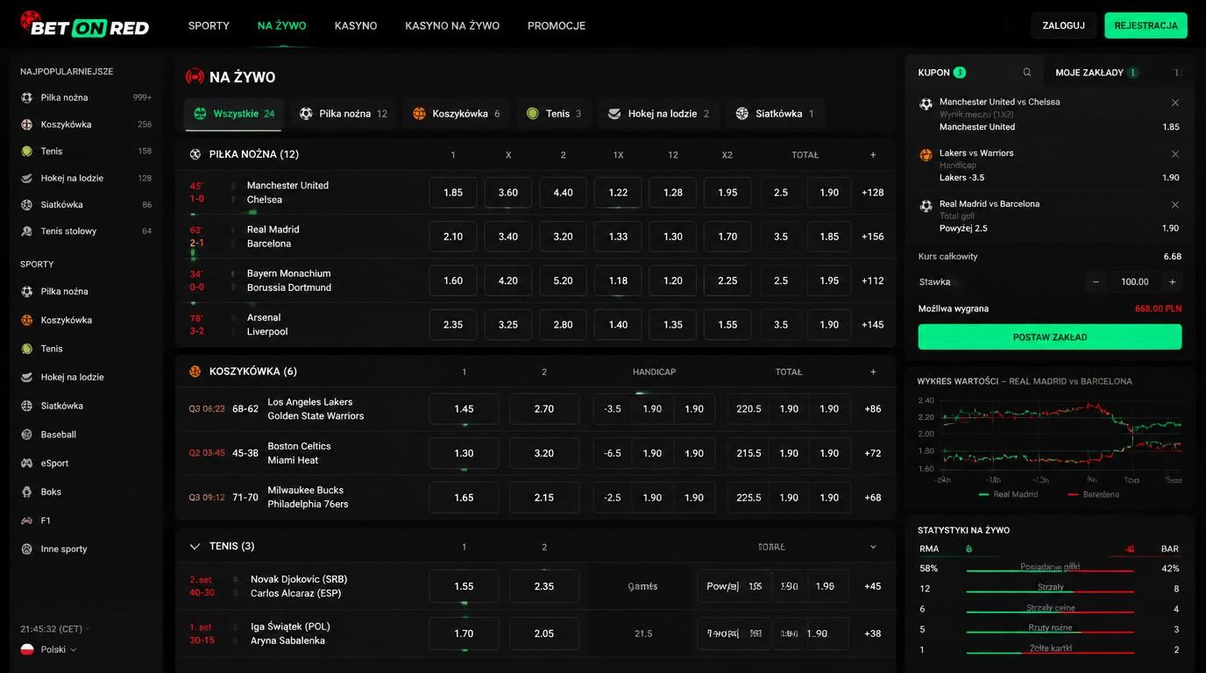Screen dimensions: 1206x673
Task: Click POSTAW ZAKŁAD button
Action: click(1050, 337)
